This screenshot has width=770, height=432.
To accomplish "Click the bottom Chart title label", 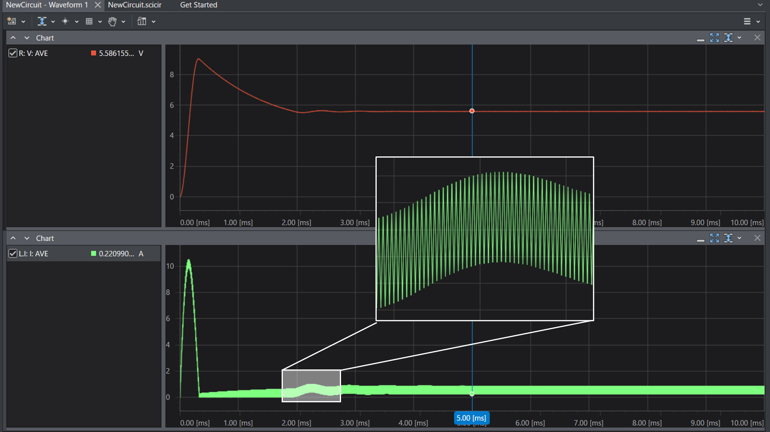I will coord(45,238).
